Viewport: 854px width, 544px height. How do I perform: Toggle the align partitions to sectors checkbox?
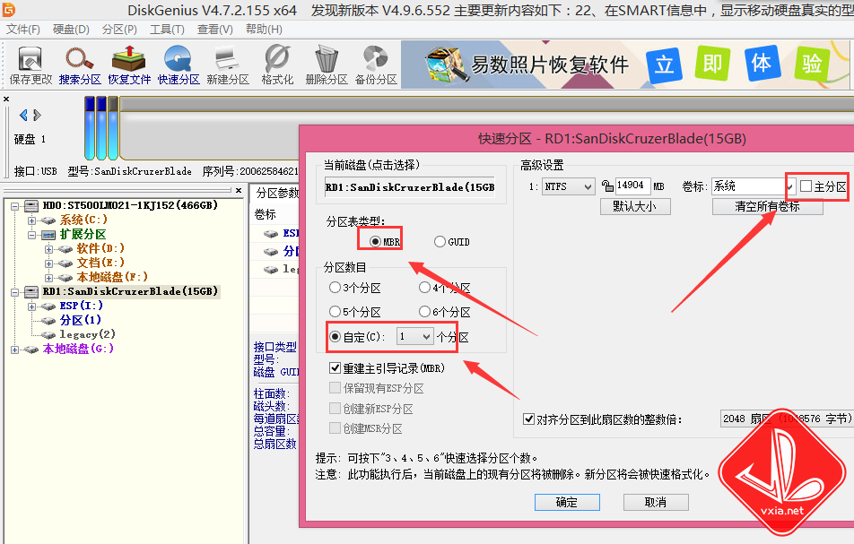point(528,419)
